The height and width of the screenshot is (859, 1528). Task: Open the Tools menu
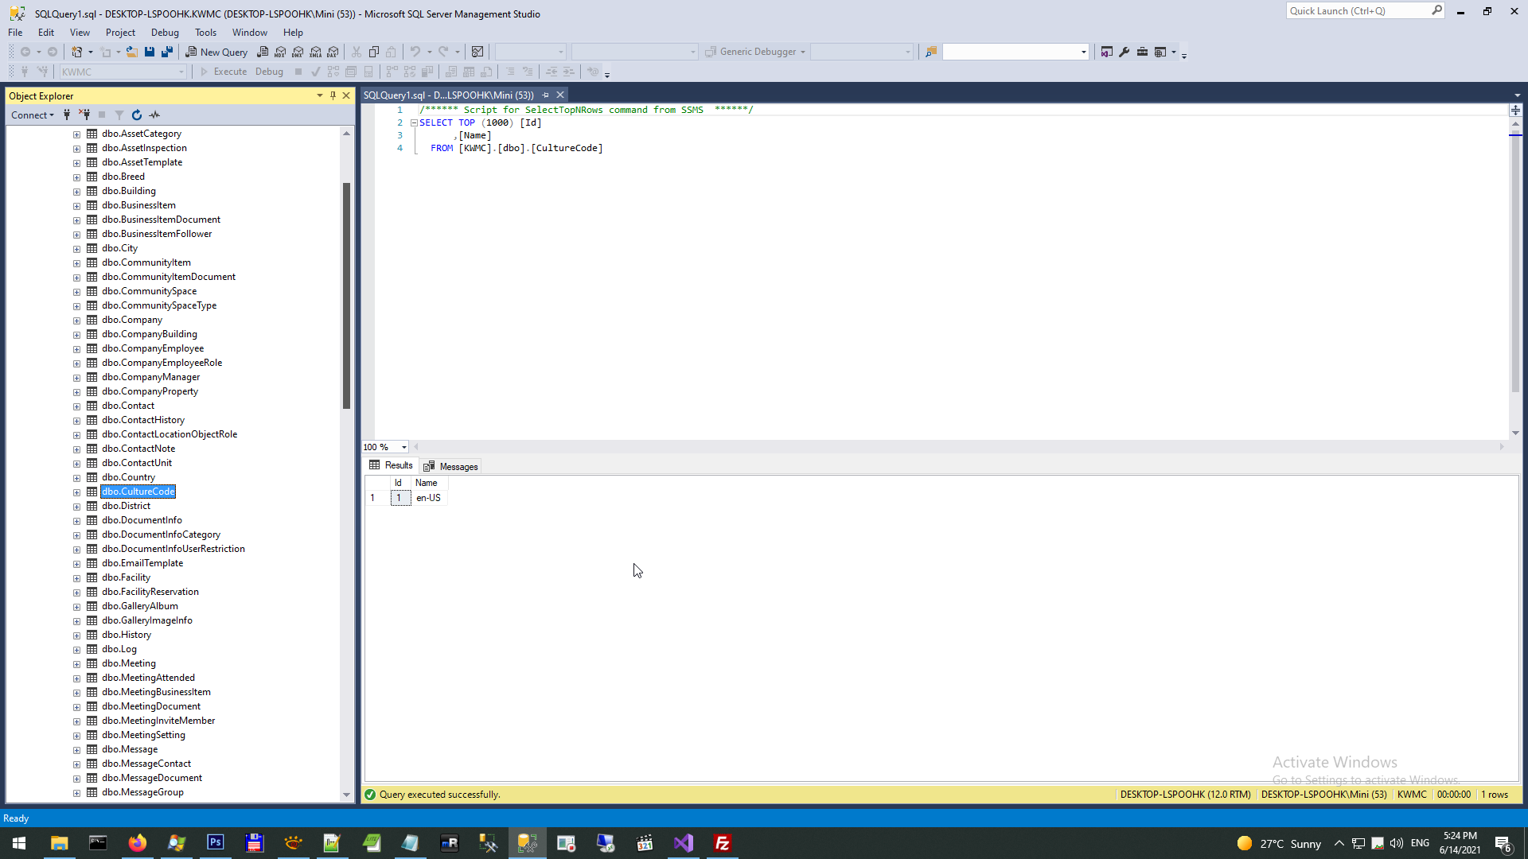click(205, 33)
